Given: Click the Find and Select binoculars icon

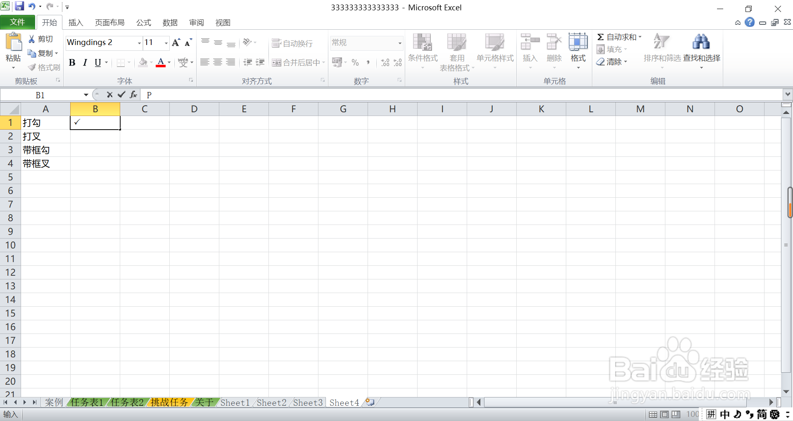Looking at the screenshot, I should pyautogui.click(x=701, y=42).
